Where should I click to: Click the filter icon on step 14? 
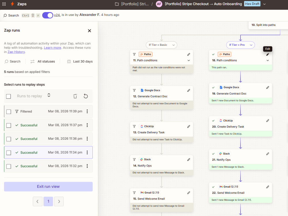(x=134, y=160)
